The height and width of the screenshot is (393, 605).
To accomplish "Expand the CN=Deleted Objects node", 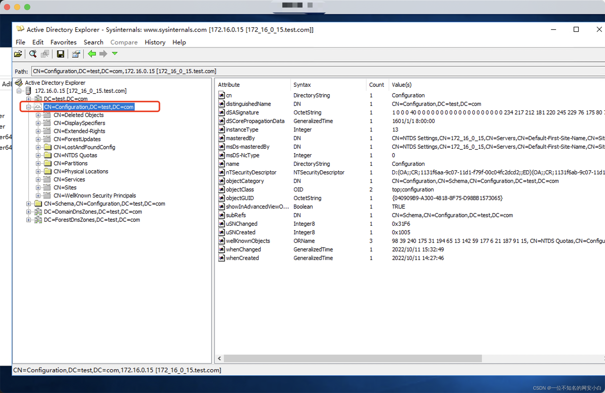I will pos(39,115).
